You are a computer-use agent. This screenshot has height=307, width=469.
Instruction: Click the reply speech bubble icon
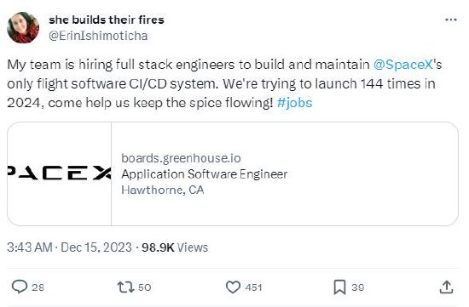coord(20,287)
